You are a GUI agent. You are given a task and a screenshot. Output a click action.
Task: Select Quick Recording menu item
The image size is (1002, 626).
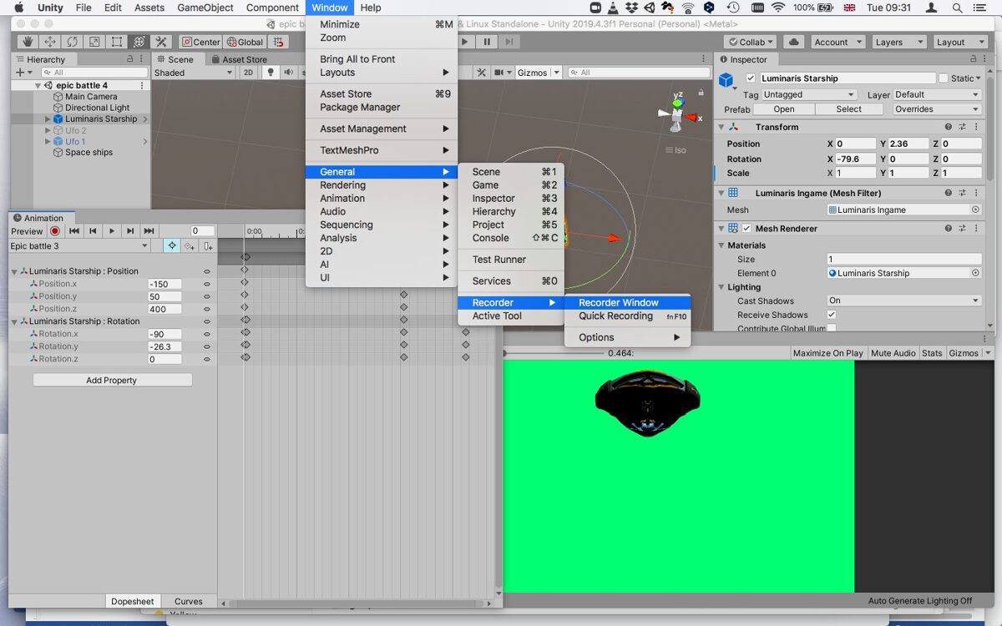click(628, 316)
